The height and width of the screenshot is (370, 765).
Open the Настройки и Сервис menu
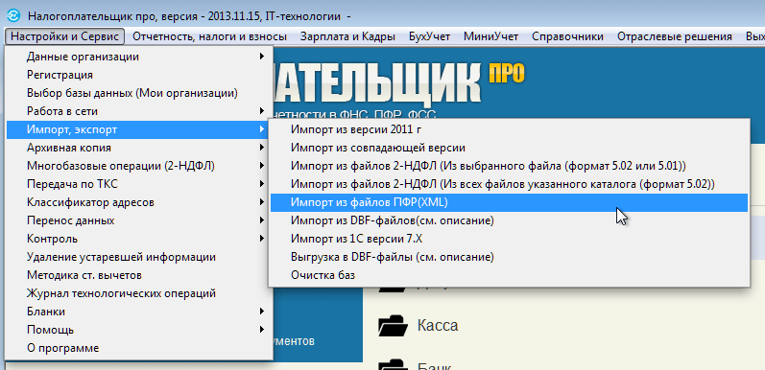[x=65, y=36]
